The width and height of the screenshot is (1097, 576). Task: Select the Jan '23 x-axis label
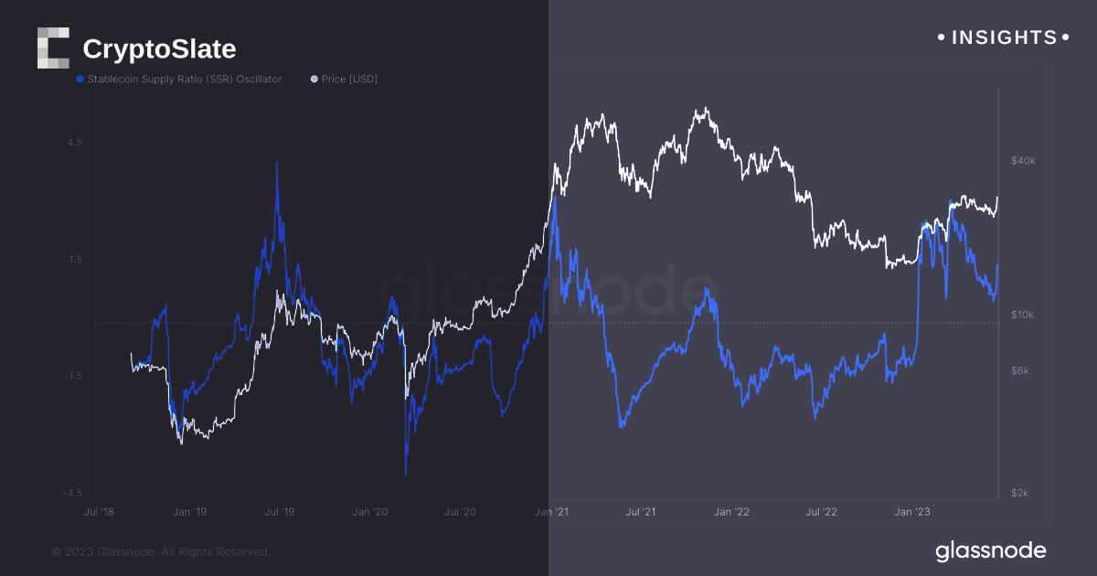tap(912, 512)
